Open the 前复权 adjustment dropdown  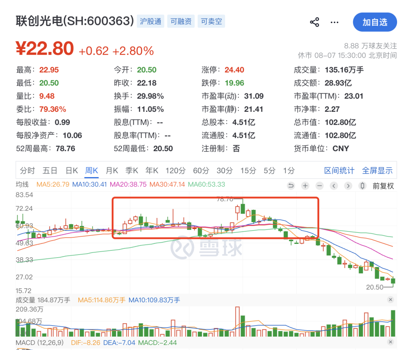383,186
